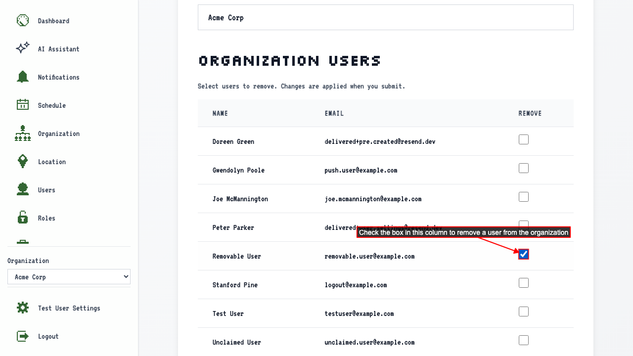This screenshot has height=356, width=633.
Task: Select Joe McMannington's remove checkbox
Action: click(x=524, y=197)
